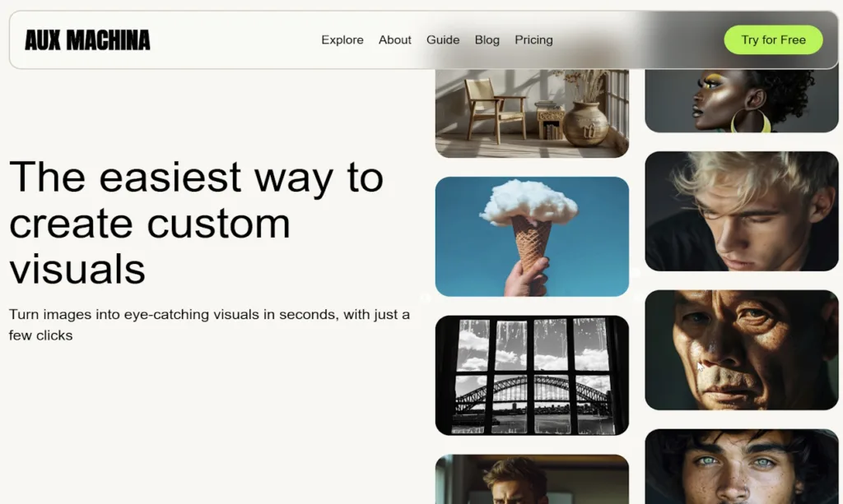843x504 pixels.
Task: Open the Pricing page
Action: (x=533, y=39)
